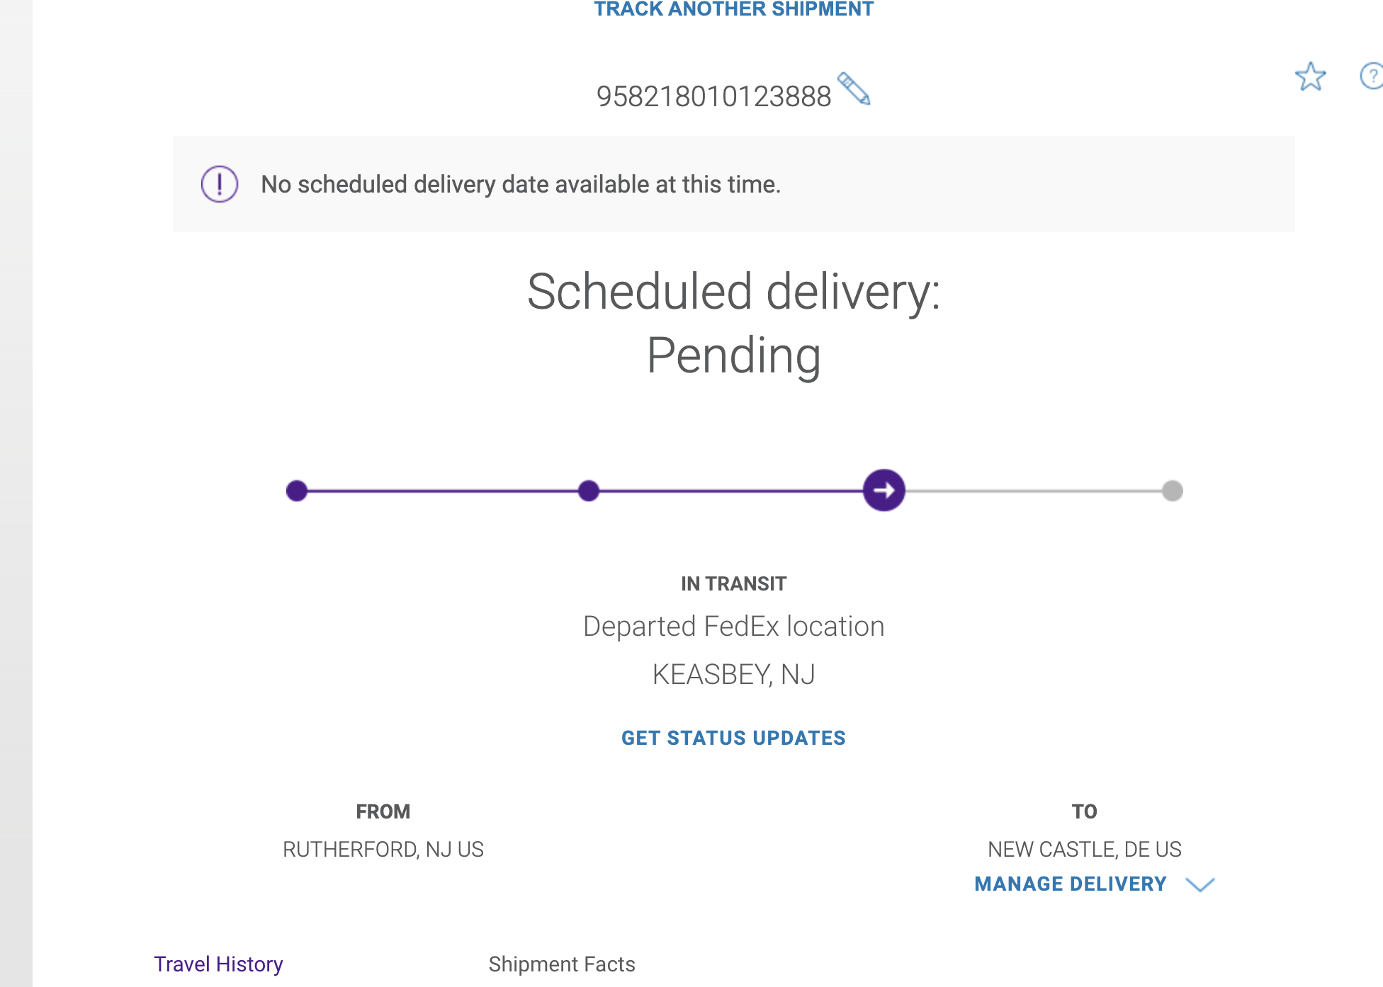Click the first purple progress dot
The image size is (1383, 987).
(x=297, y=491)
